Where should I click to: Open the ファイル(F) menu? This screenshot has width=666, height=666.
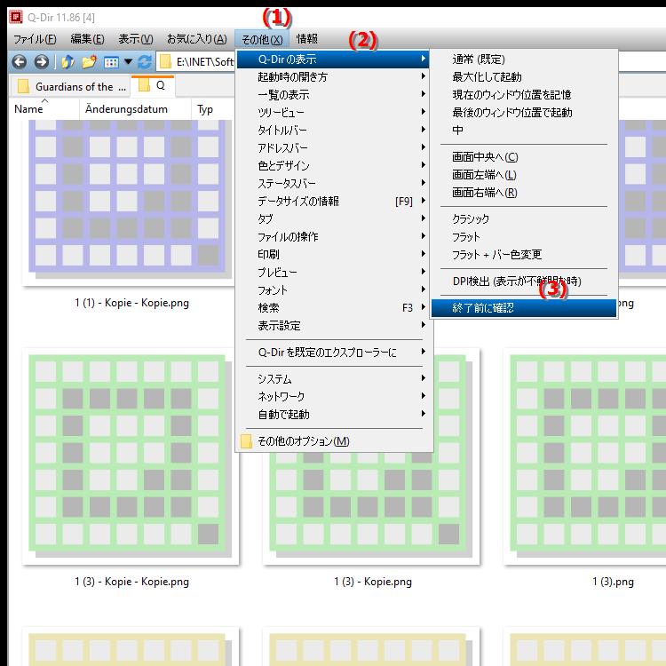(x=35, y=39)
